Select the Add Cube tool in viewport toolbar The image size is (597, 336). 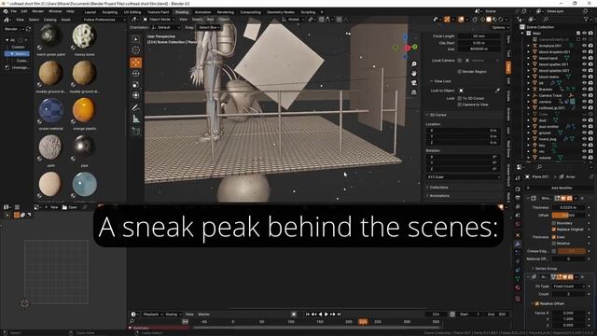click(136, 132)
